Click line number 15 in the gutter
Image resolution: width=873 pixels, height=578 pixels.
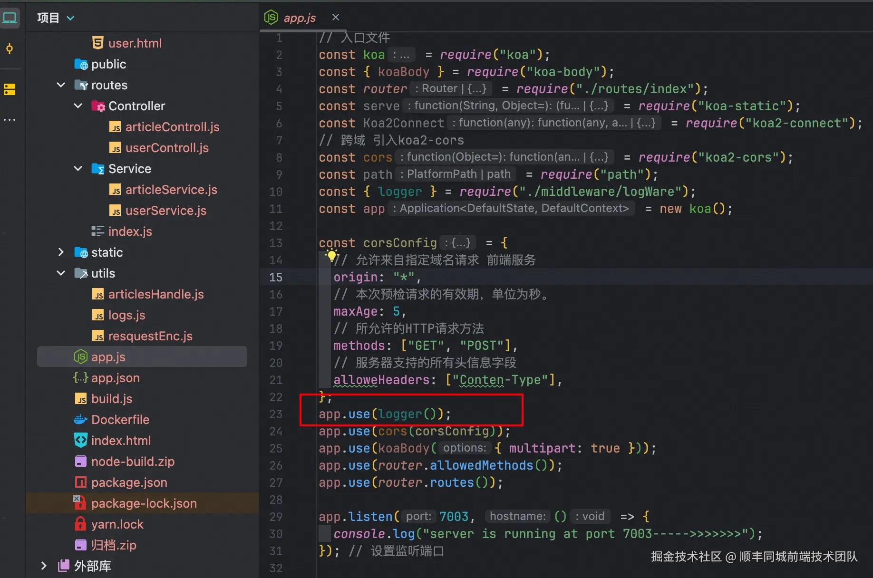point(276,277)
